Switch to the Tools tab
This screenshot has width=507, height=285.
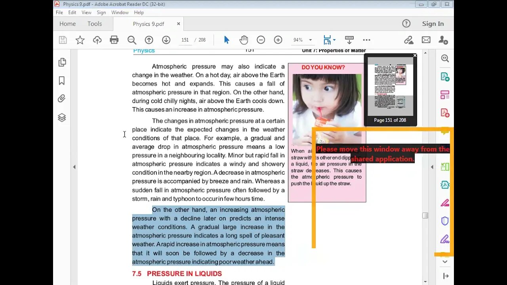pos(95,24)
